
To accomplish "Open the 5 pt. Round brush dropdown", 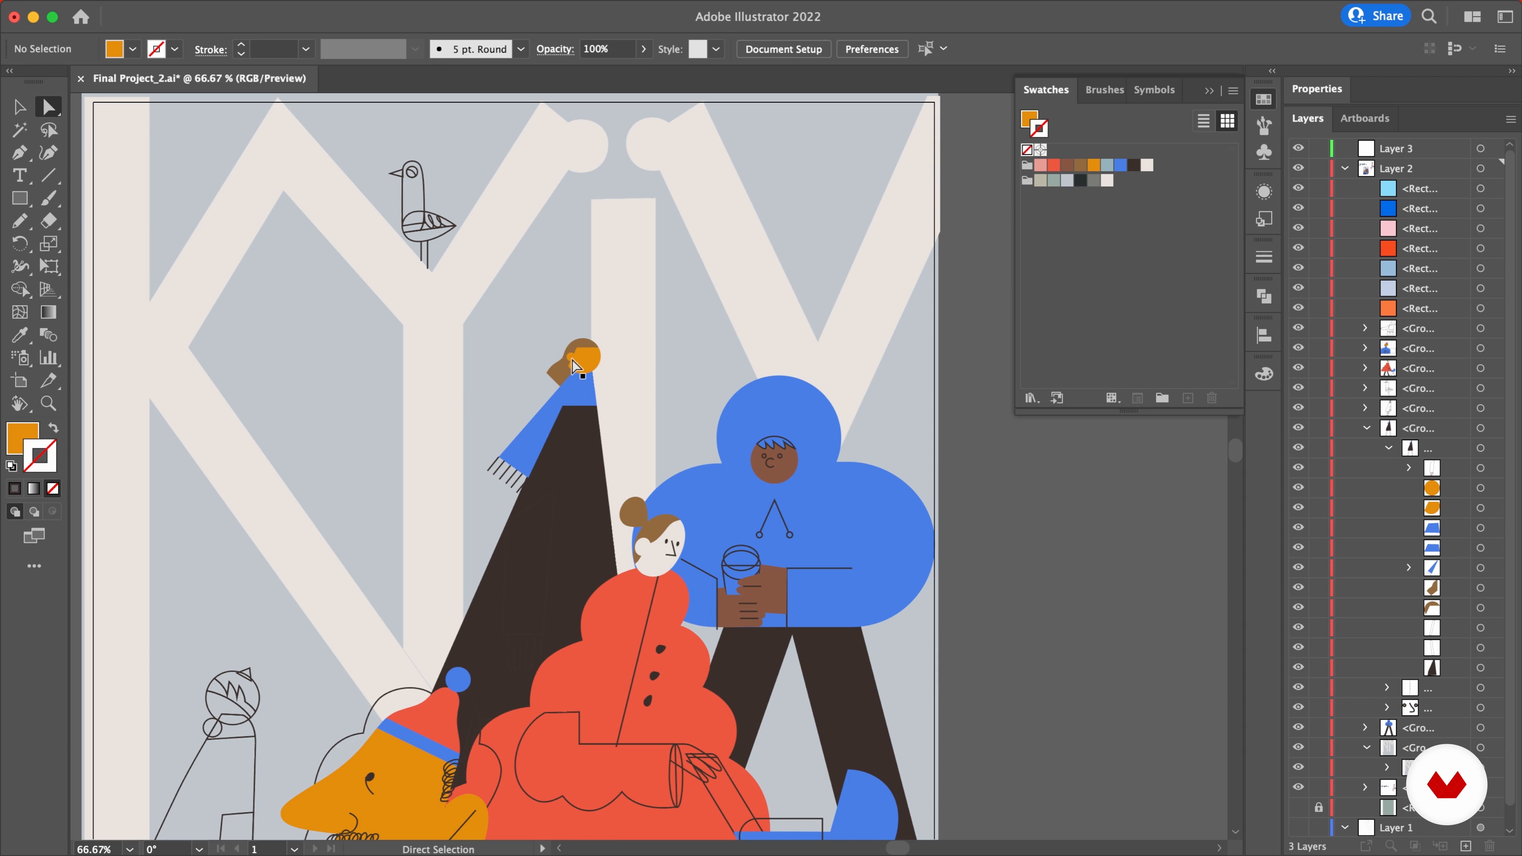I will coord(520,49).
